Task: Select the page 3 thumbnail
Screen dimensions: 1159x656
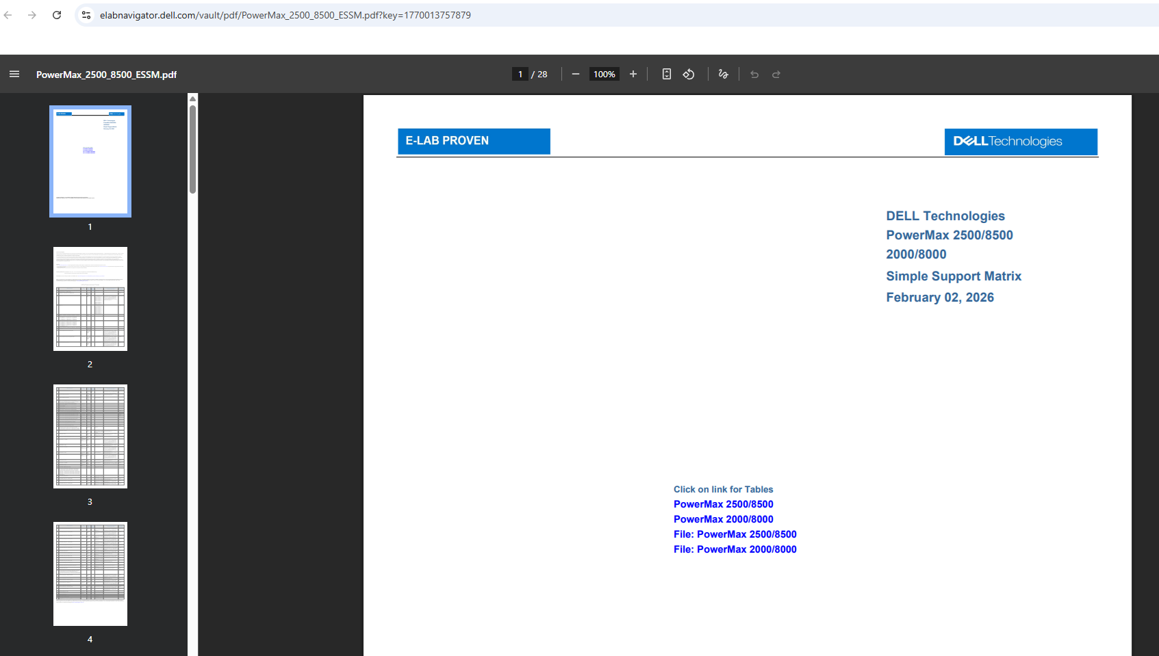Action: pyautogui.click(x=90, y=436)
